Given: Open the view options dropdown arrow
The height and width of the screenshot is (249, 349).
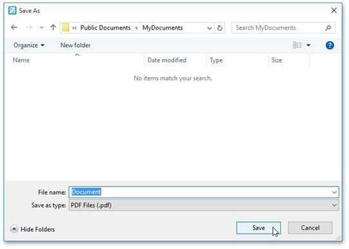Looking at the screenshot, I should click(x=308, y=45).
